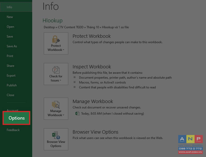Image resolution: width=206 pixels, height=157 pixels.
Task: Open Excel Options
Action: 16,118
